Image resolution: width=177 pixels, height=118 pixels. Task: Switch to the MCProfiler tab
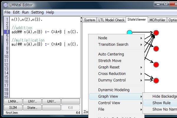click(157, 20)
